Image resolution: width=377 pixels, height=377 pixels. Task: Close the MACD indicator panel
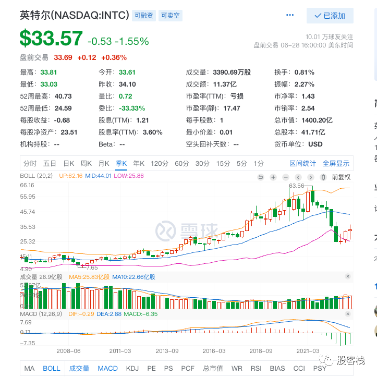[348, 314]
